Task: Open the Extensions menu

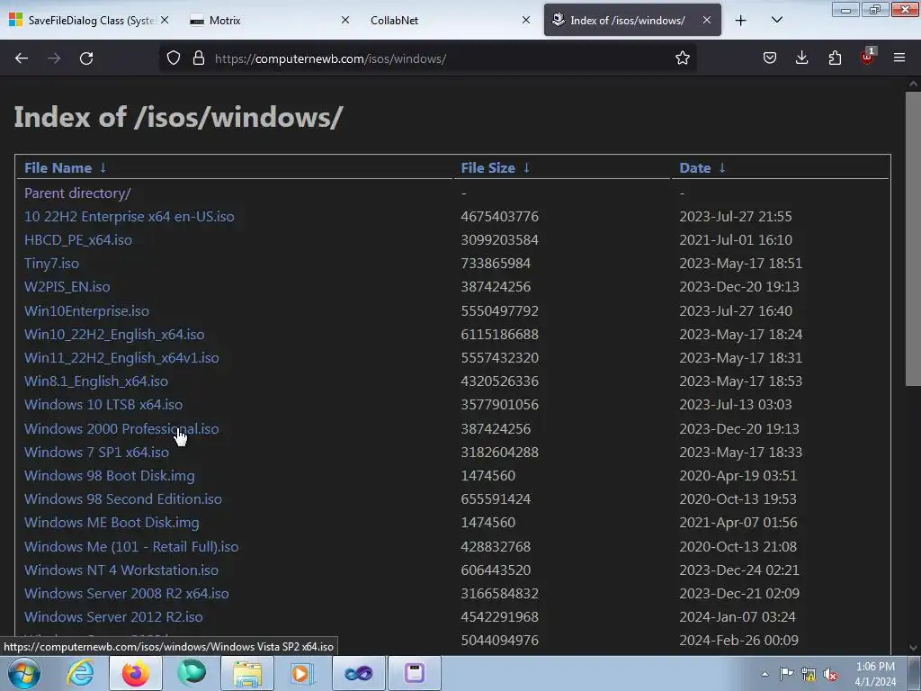Action: (835, 58)
